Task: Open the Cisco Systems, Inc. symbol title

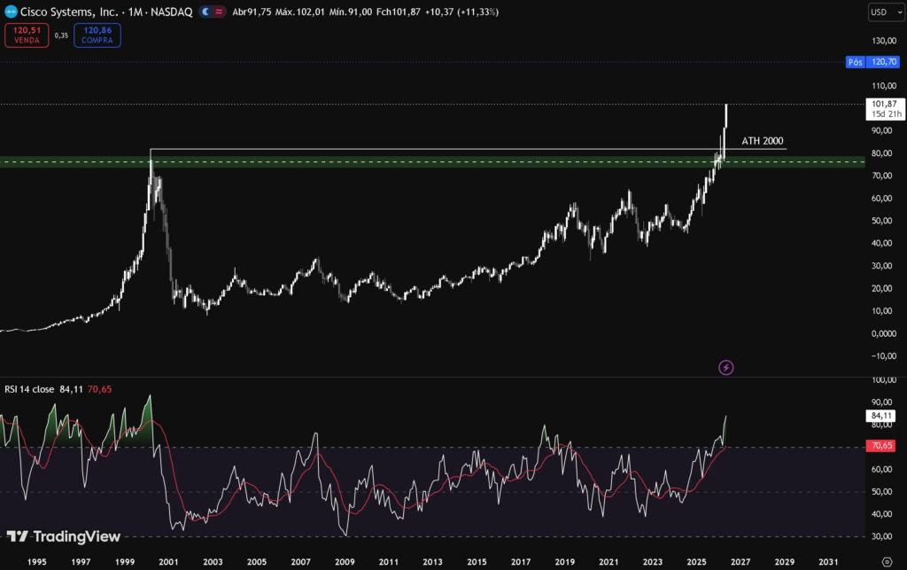Action: 69,12
